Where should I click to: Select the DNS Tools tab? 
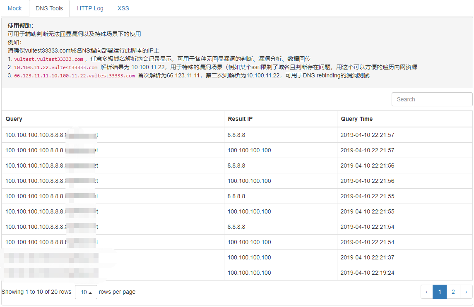[49, 8]
